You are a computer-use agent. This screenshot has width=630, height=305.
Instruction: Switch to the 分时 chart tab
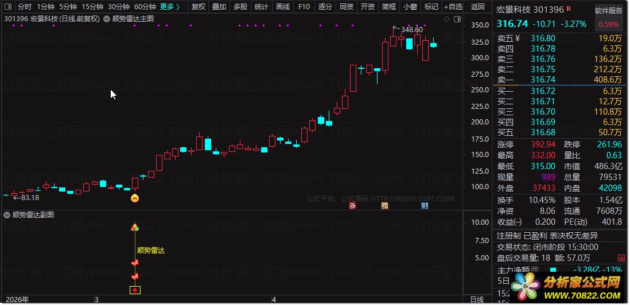click(x=25, y=7)
